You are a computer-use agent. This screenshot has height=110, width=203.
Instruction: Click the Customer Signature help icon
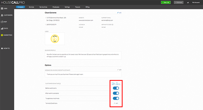60,83
